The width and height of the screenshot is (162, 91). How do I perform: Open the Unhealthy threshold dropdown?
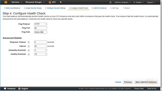pos(40,50)
